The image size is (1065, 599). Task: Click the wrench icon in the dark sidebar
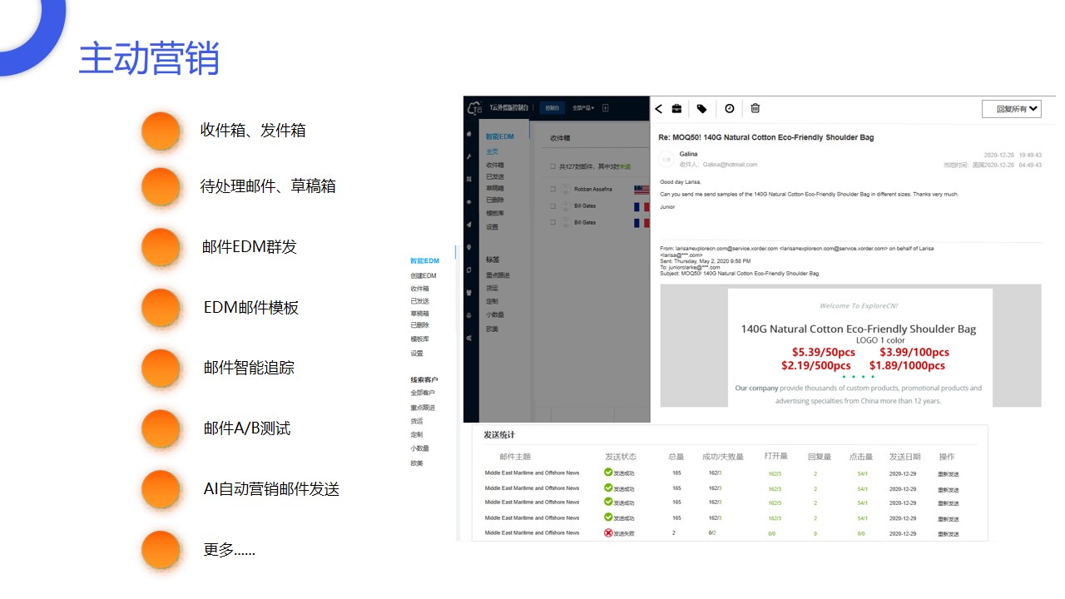(469, 156)
